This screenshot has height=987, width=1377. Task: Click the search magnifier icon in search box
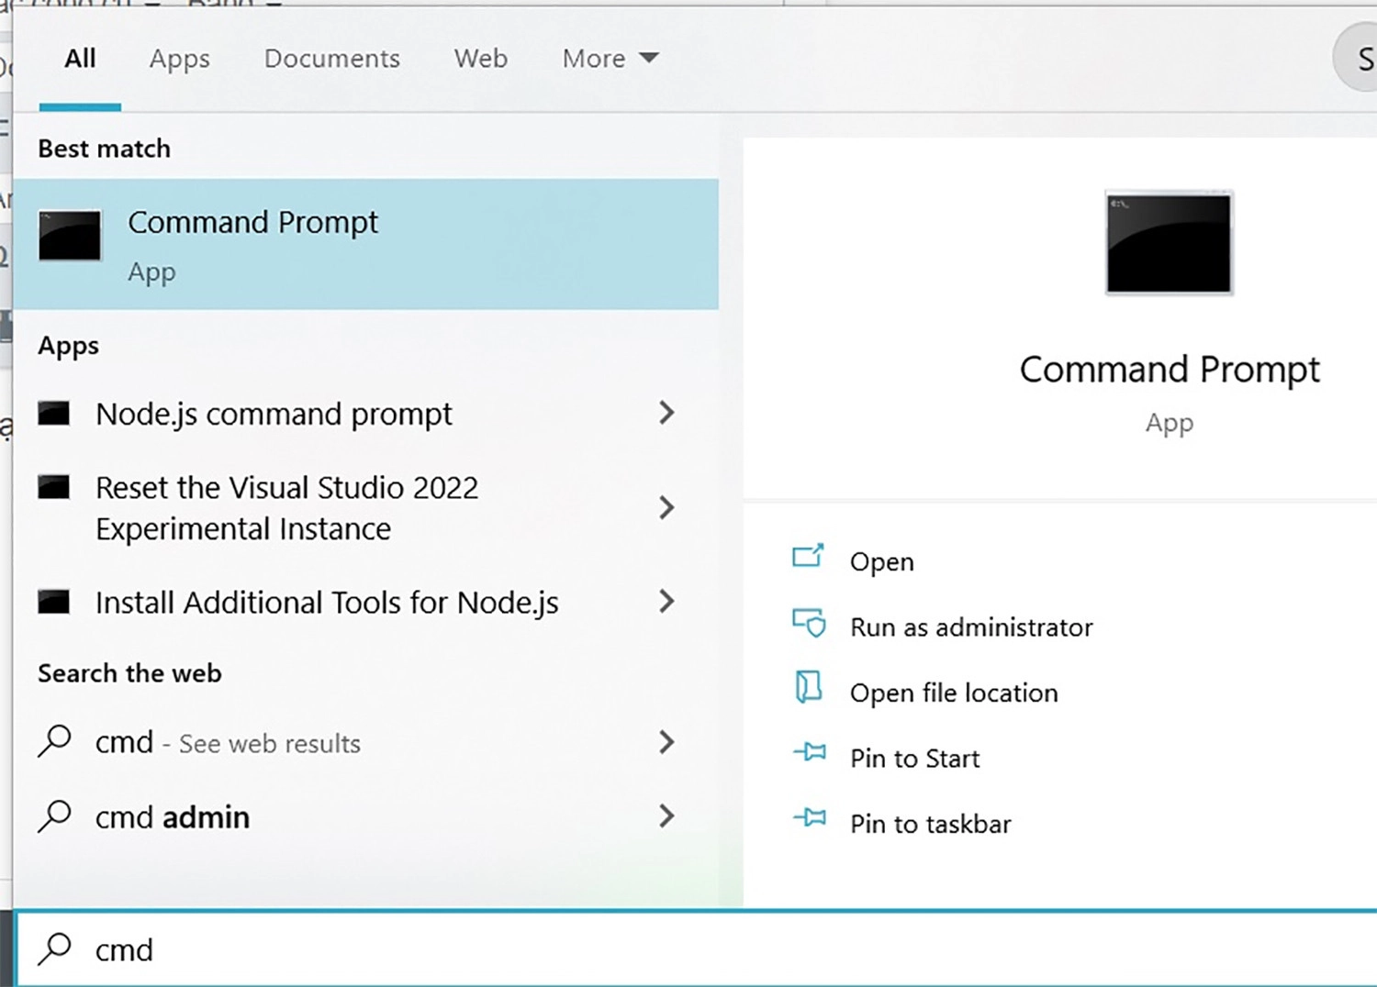click(54, 949)
